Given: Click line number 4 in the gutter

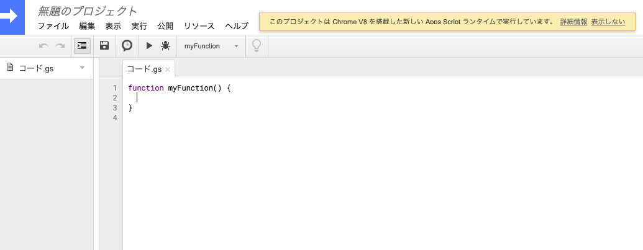Looking at the screenshot, I should point(115,118).
